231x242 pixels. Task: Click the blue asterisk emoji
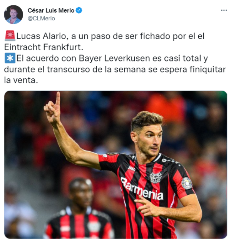pos(10,58)
